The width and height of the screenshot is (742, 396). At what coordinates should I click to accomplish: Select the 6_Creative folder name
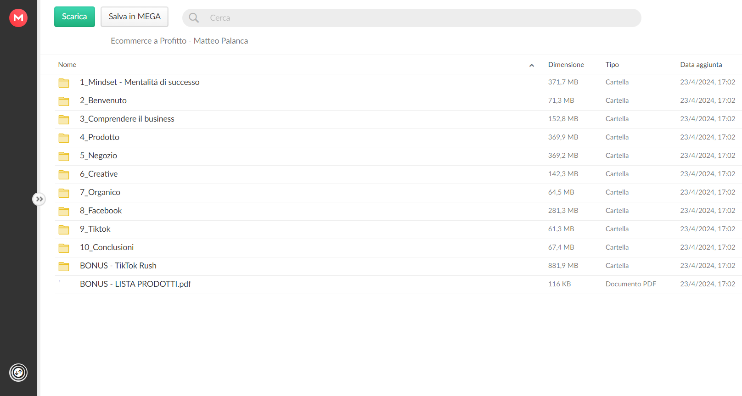(99, 174)
